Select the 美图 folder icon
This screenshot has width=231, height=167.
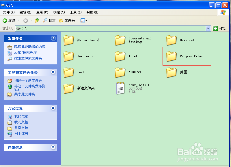171,72
